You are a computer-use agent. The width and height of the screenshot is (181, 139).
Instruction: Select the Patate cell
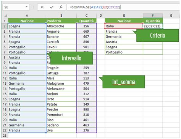61,104
